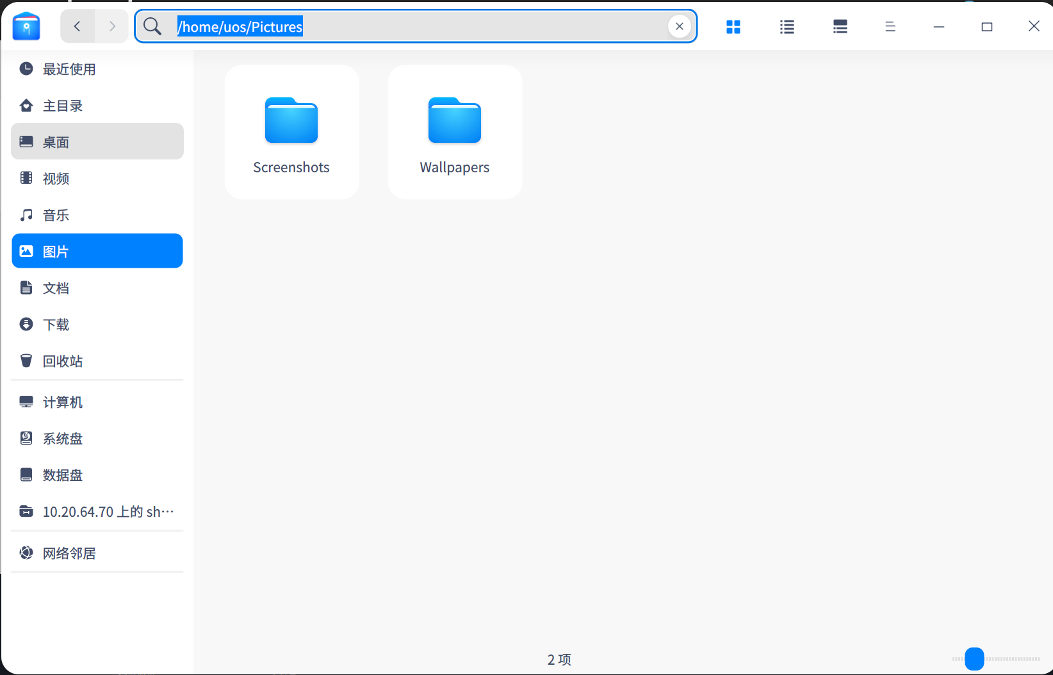Maximize the file manager window
This screenshot has width=1053, height=675.
click(987, 26)
